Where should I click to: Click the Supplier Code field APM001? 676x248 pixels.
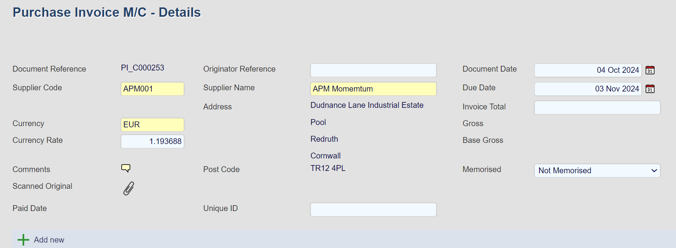[152, 89]
